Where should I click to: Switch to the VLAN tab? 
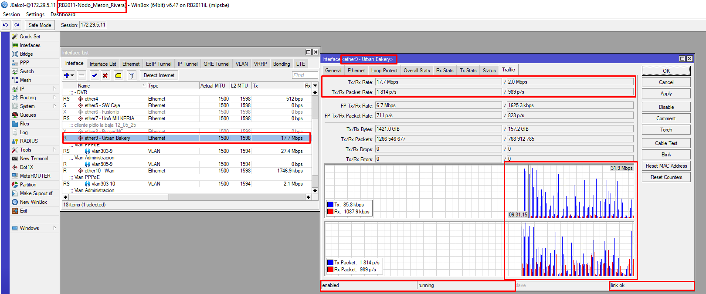coord(241,64)
